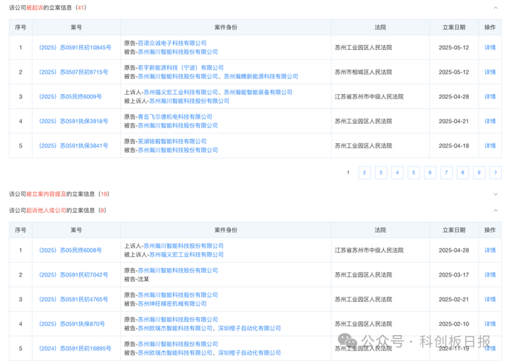View 详情 for case 执保3918号
The width and height of the screenshot is (507, 362).
point(490,121)
